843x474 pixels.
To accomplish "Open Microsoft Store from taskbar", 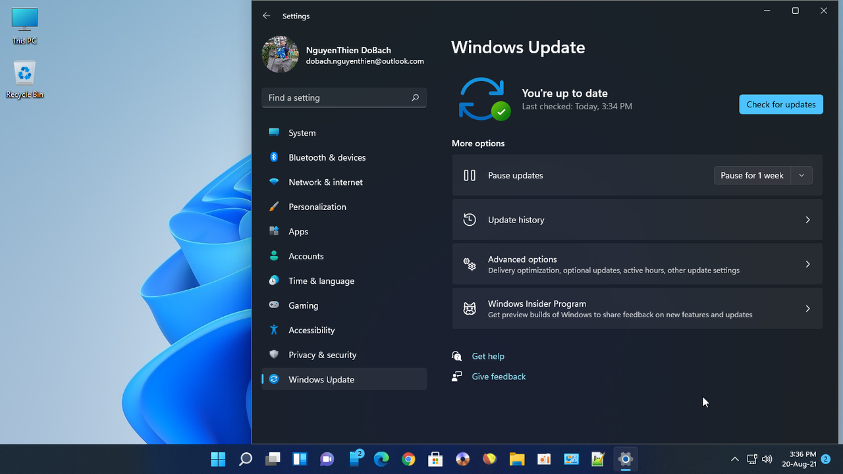I will [x=435, y=459].
